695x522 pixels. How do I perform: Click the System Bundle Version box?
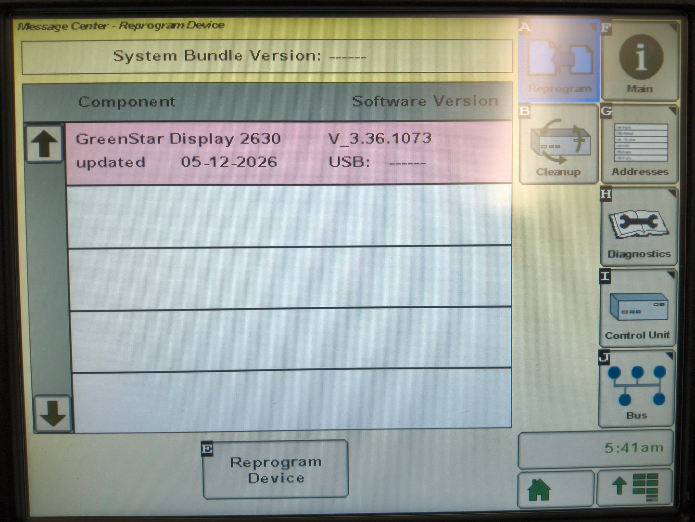click(x=267, y=57)
